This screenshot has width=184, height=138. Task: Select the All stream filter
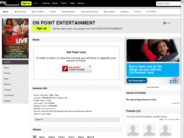tap(35, 137)
